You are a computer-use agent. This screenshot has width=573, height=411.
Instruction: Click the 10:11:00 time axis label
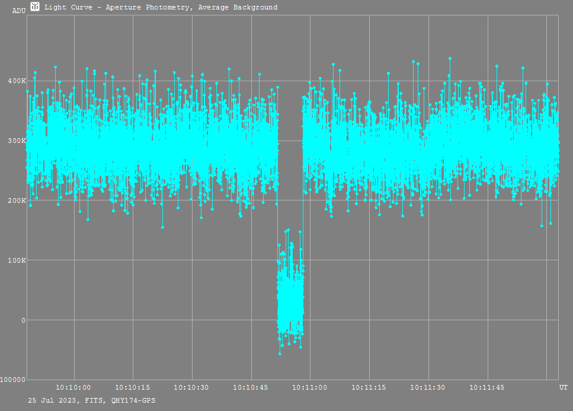(309, 388)
